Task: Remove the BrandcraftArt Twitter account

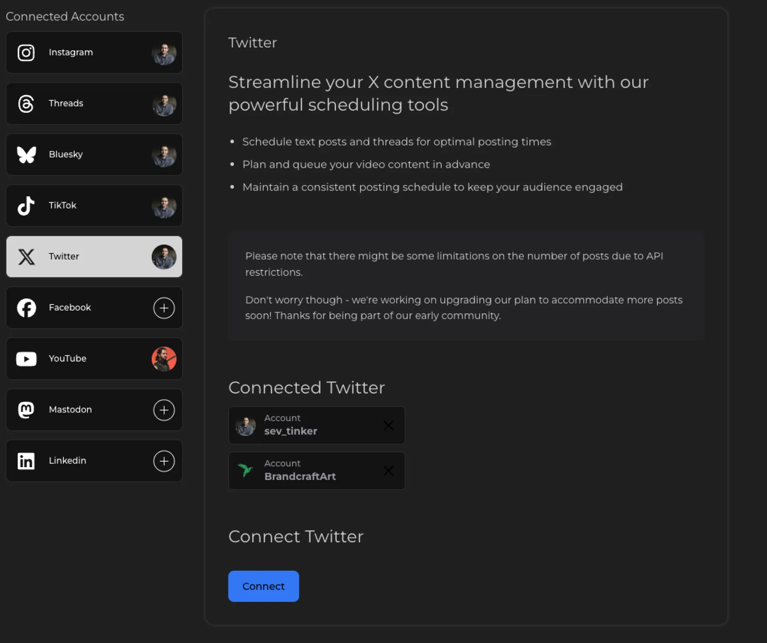Action: pyautogui.click(x=388, y=471)
